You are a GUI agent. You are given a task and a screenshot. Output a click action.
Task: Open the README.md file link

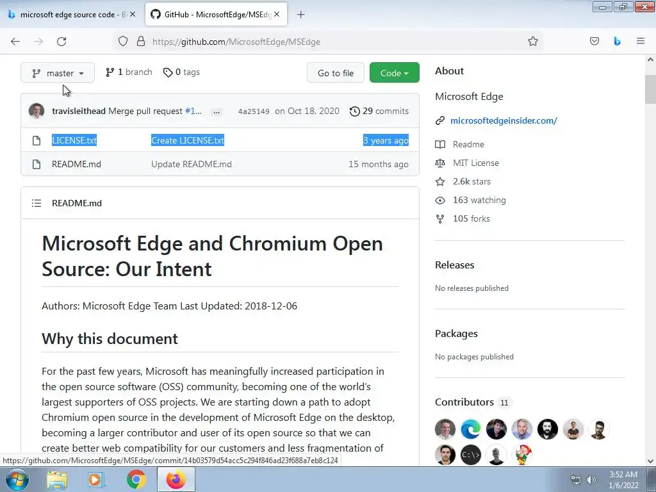(x=76, y=164)
